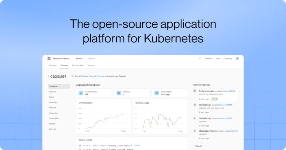This screenshot has width=286, height=150.
Task: Open Autoscaler in capsule sidebar
Action: (53, 113)
